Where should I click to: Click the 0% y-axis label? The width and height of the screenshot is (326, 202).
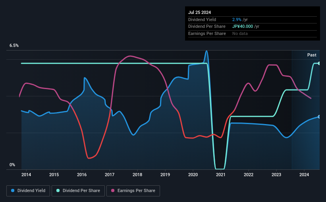(x=12, y=165)
